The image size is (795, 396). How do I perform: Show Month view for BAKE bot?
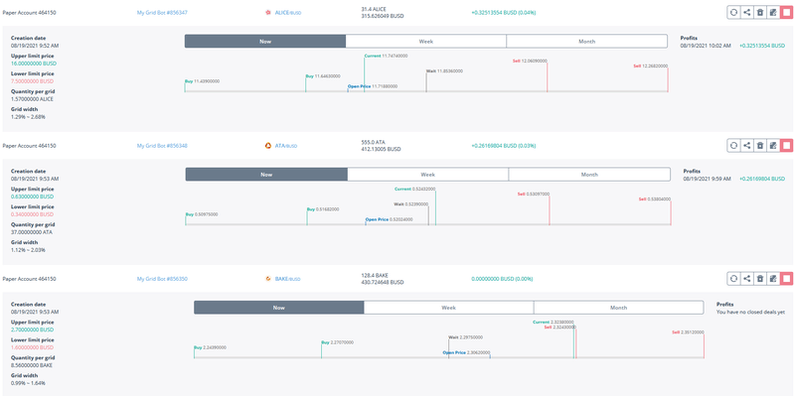point(618,308)
